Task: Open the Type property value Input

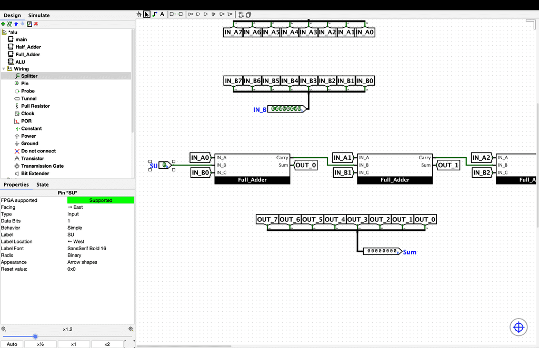Action: 100,214
